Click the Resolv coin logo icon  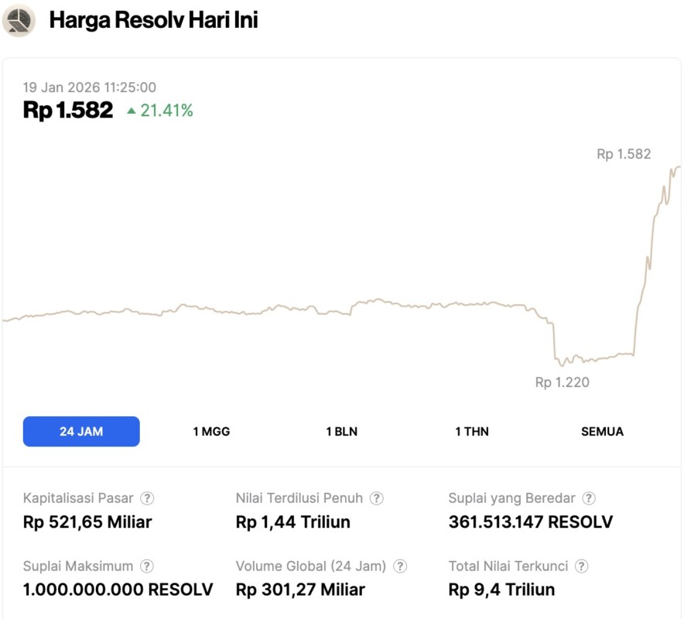click(x=19, y=20)
